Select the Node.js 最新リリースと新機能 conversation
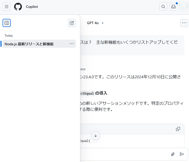189x162 pixels. coord(39,44)
